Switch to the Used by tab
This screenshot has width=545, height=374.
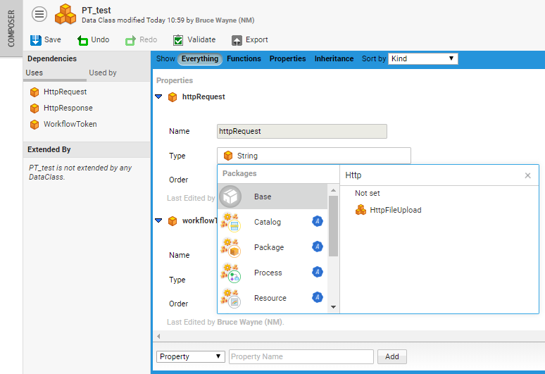click(103, 73)
